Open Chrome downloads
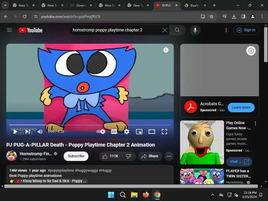The height and width of the screenshot is (201, 268). 234,16
